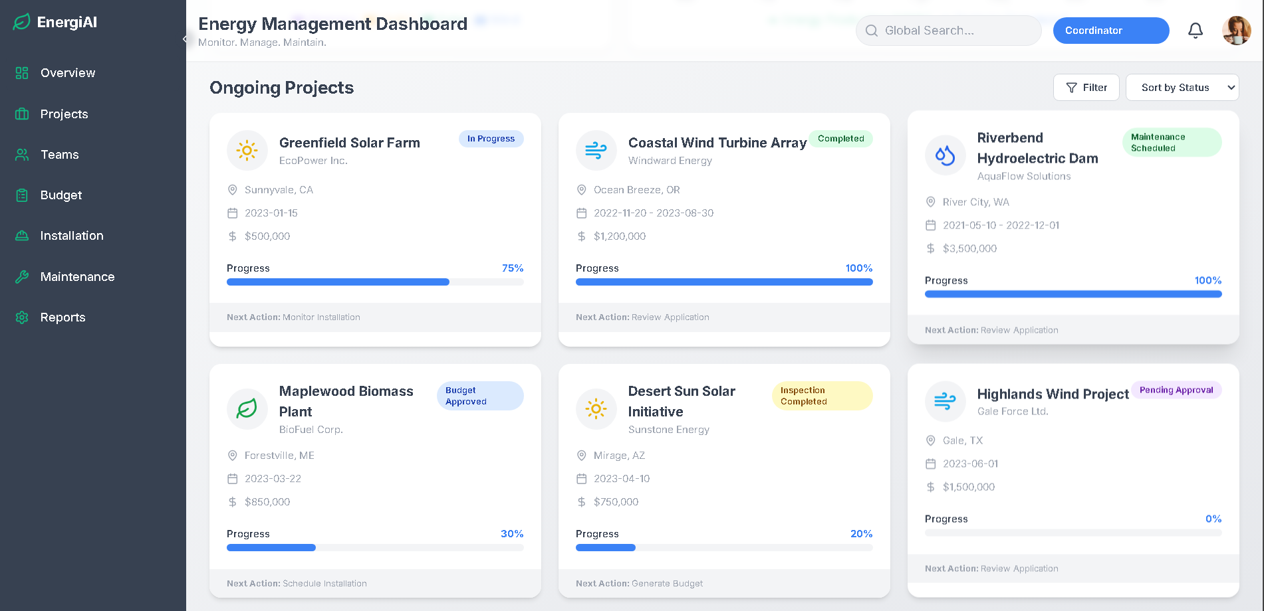Screen dimensions: 1264x611
Task: Click the notification bell icon
Action: (1195, 31)
